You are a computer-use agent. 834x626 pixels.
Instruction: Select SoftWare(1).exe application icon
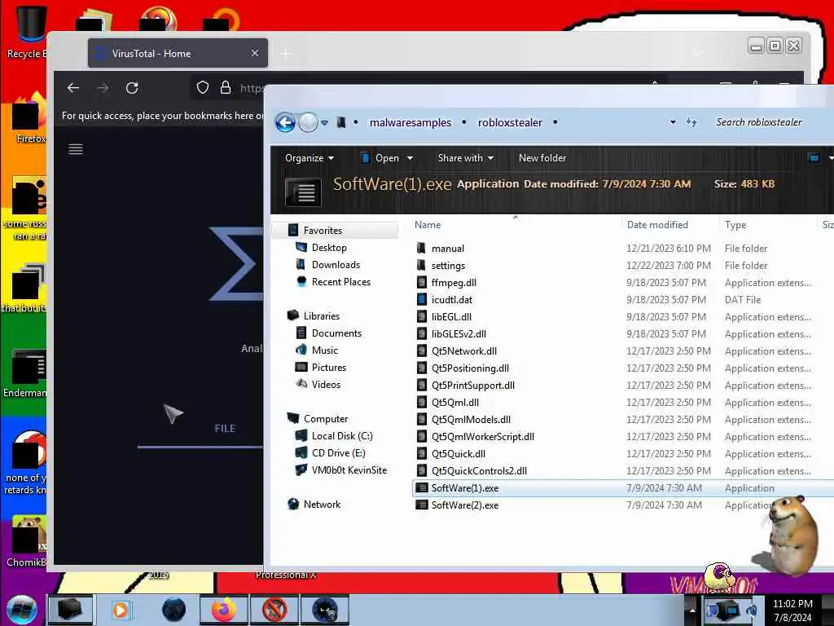421,487
